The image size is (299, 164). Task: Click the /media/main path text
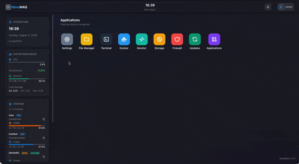click(15, 119)
